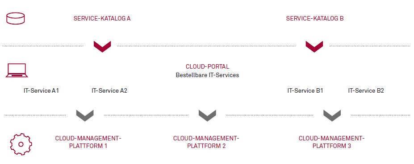The height and width of the screenshot is (164, 414).
Task: Click CLOUD-MANAGEMENT-PLATTFORM 3 label
Action: pyautogui.click(x=332, y=142)
